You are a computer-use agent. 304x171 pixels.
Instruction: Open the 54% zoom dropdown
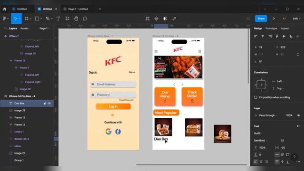(x=296, y=19)
